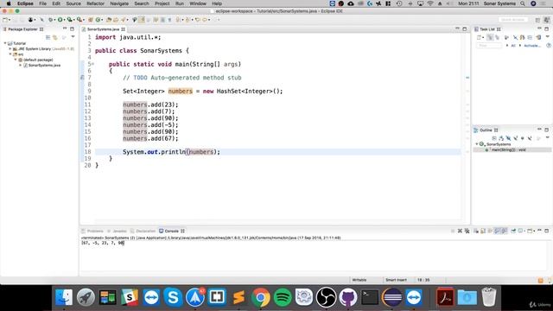This screenshot has width=553, height=311.
Task: Click the TODO task marker on line 7
Action: tap(82, 78)
